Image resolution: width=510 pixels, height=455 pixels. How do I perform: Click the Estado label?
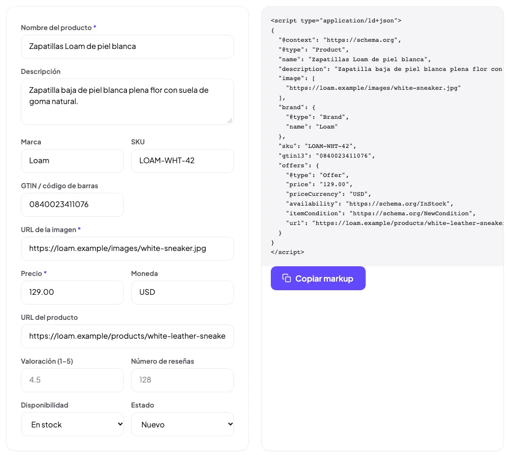point(142,405)
